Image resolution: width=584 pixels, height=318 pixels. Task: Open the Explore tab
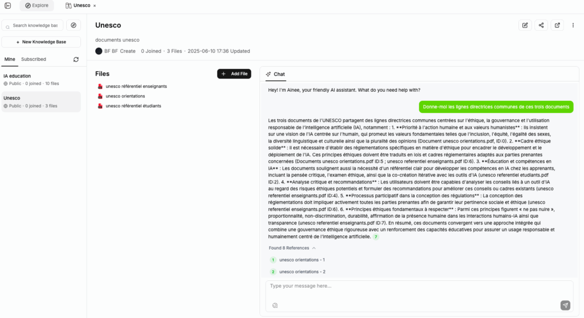point(36,6)
